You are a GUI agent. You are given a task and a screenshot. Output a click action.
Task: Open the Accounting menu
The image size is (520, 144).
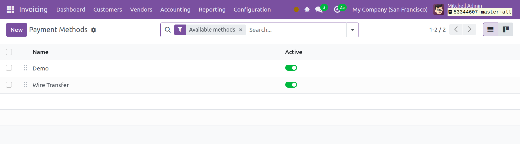(175, 10)
